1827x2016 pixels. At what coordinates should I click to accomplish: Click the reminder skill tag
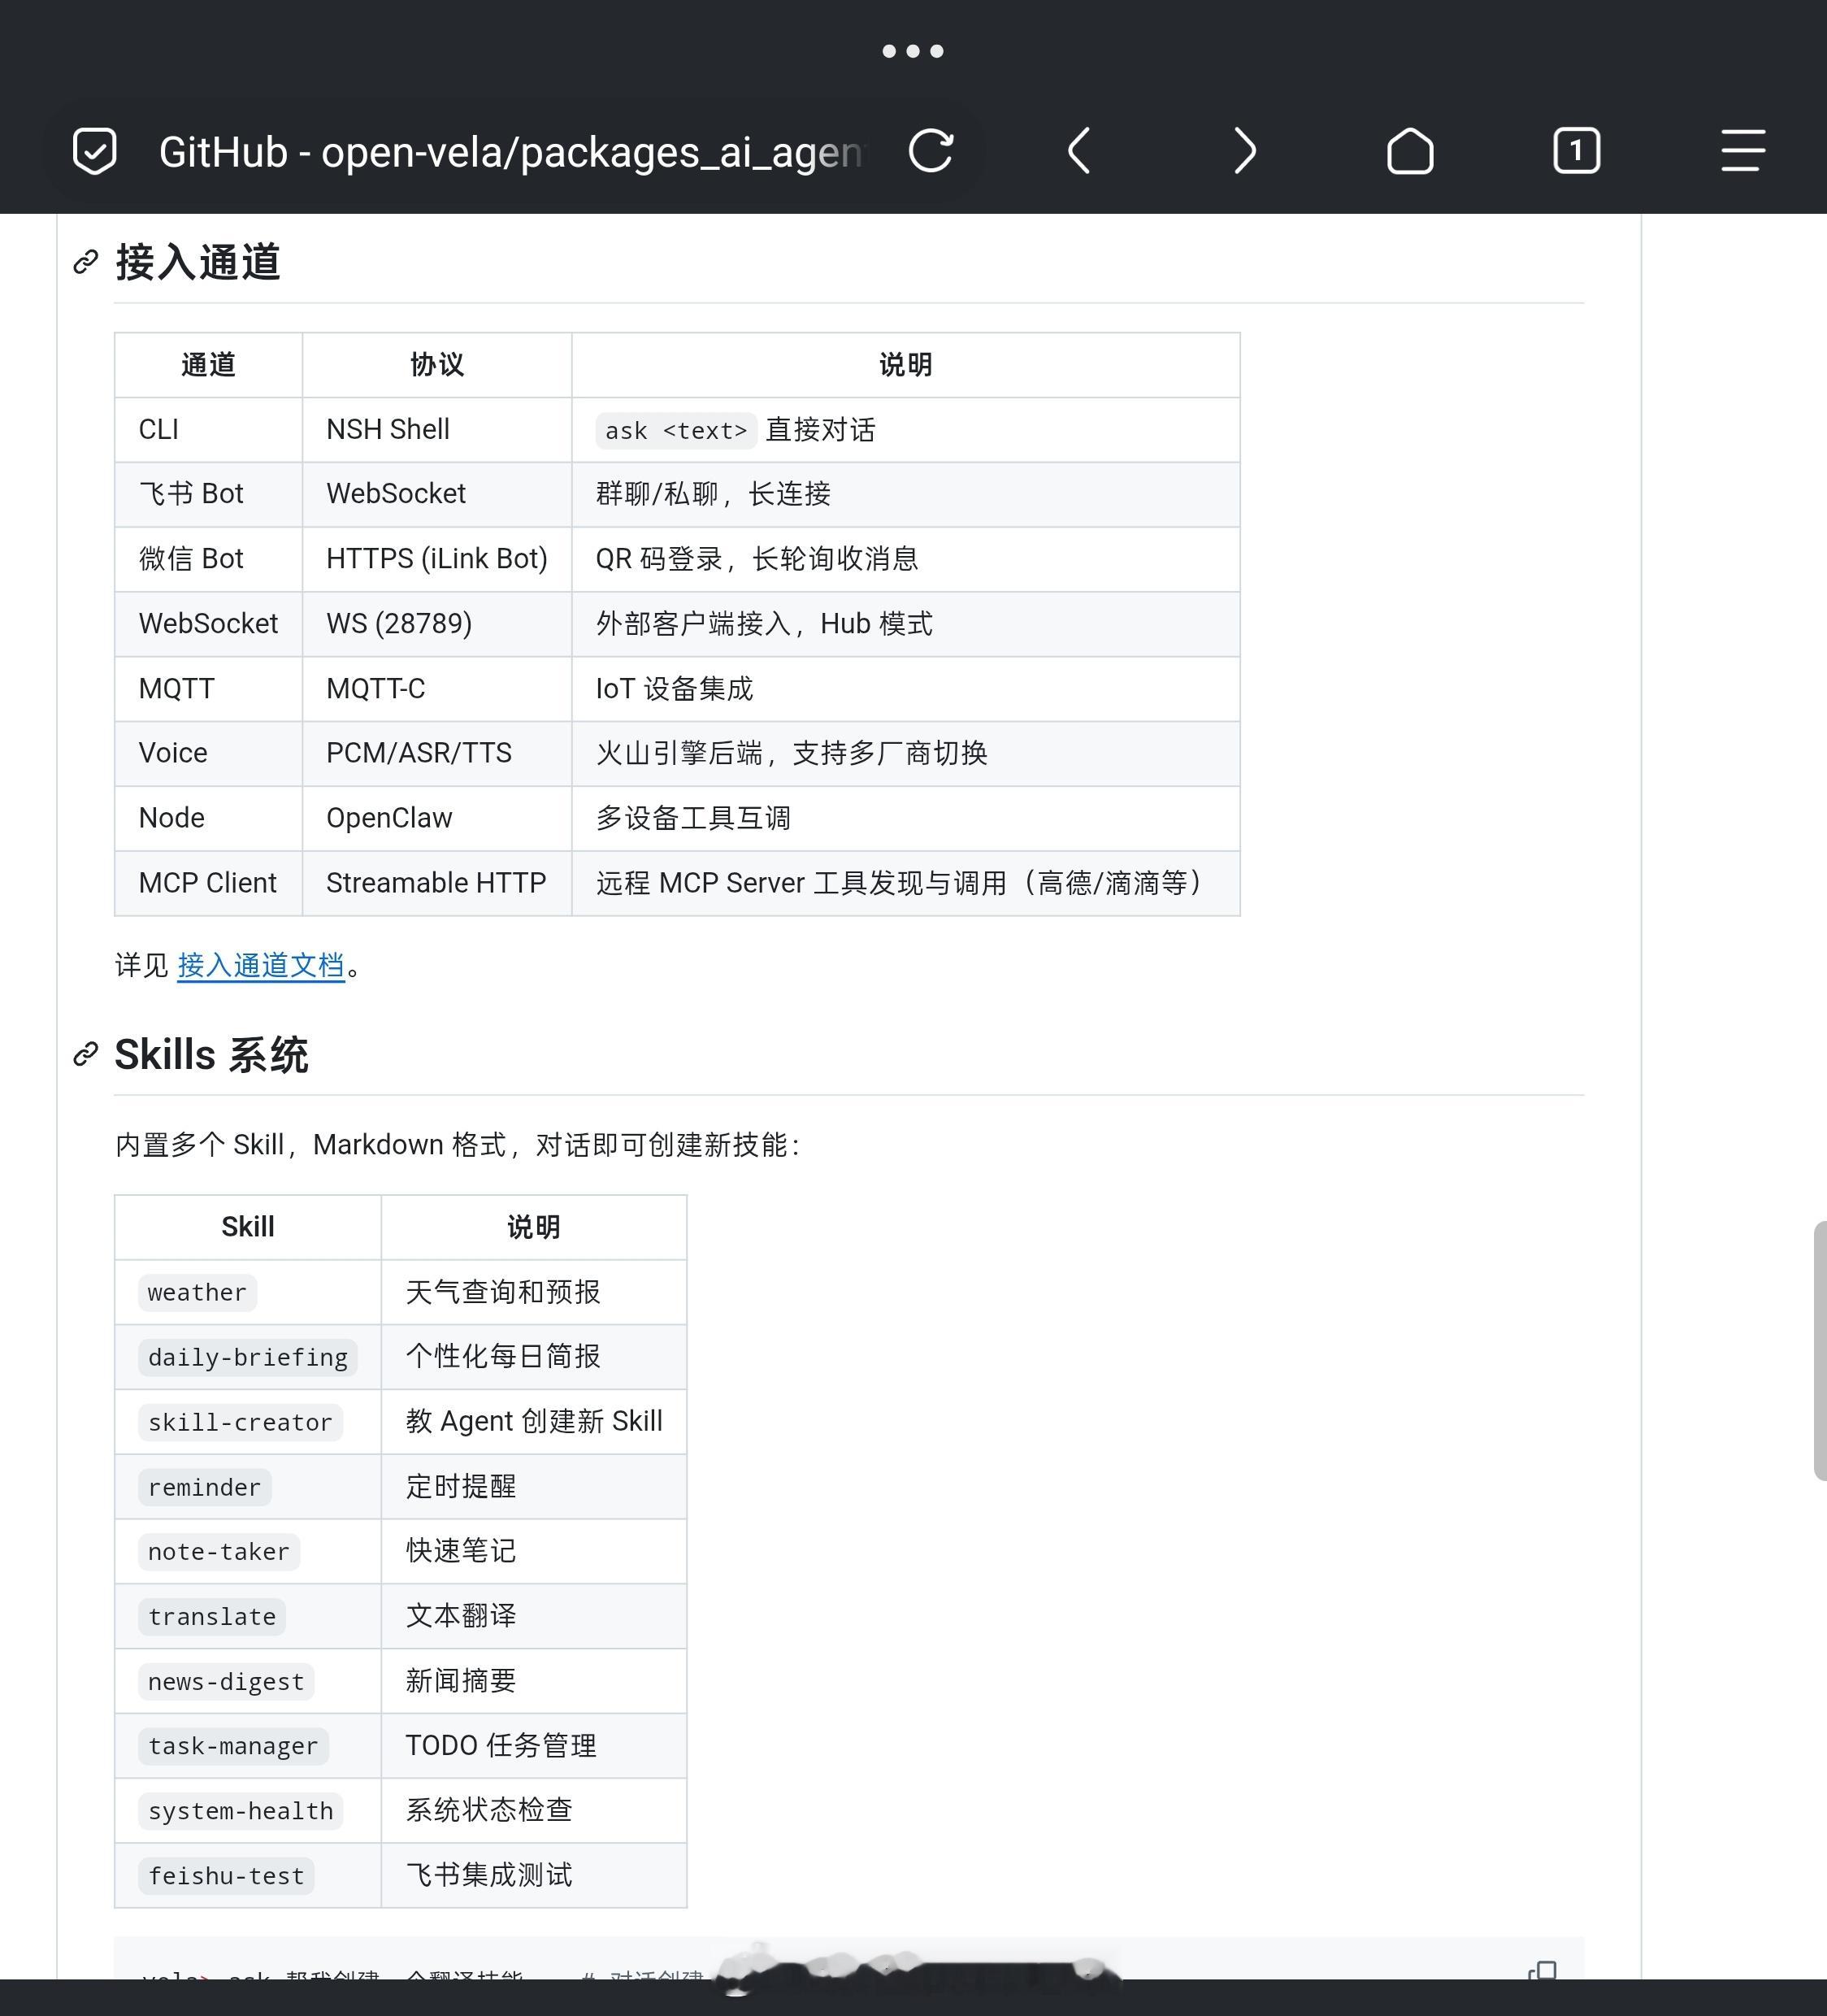click(204, 1488)
